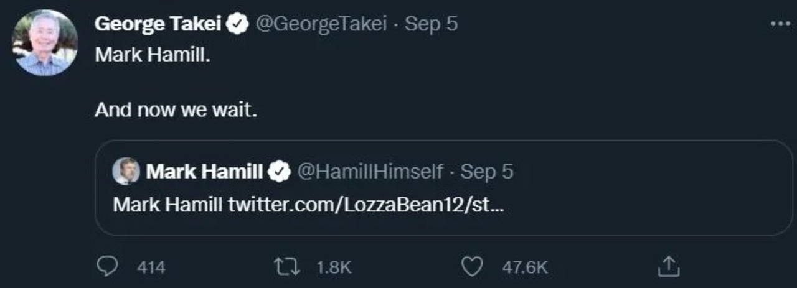Open the @HamillHimself handle
Image resolution: width=797 pixels, height=288 pixels.
tap(372, 172)
